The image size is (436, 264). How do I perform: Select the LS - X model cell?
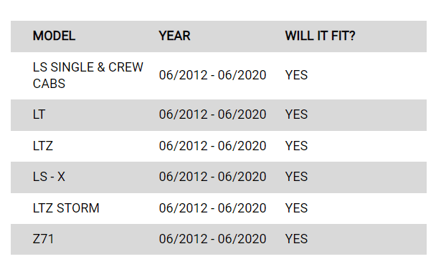[x=49, y=177]
